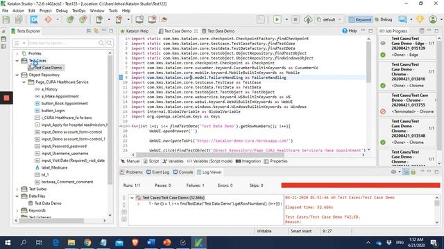Click the yellow diamond premium icon
Image resolution: width=444 pixels, height=249 pixels.
click(420, 19)
